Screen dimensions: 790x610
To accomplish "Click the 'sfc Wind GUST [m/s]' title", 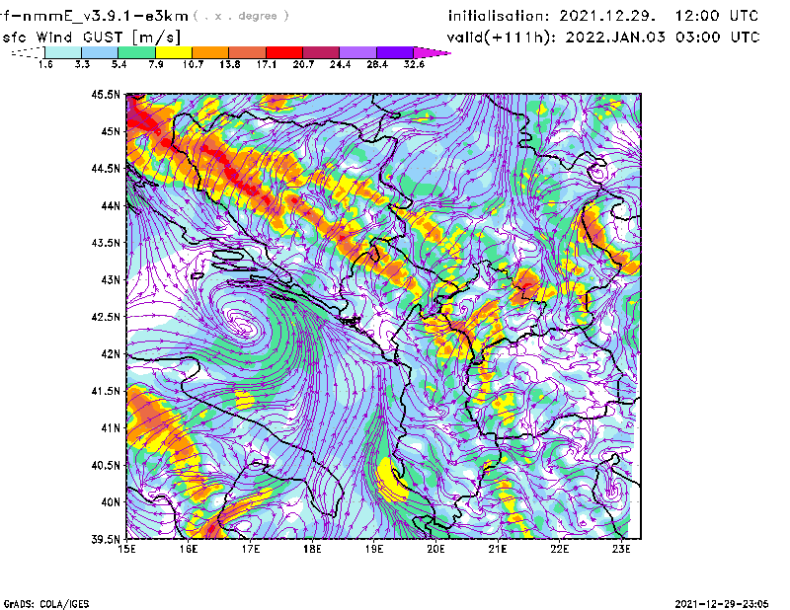I will click(92, 37).
